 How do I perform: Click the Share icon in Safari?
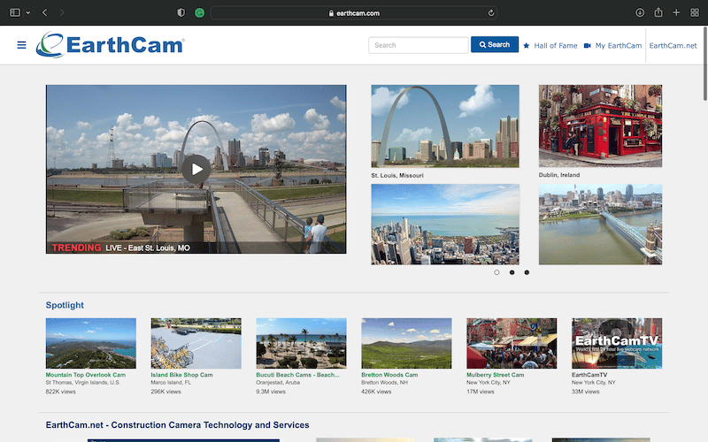[x=658, y=12]
